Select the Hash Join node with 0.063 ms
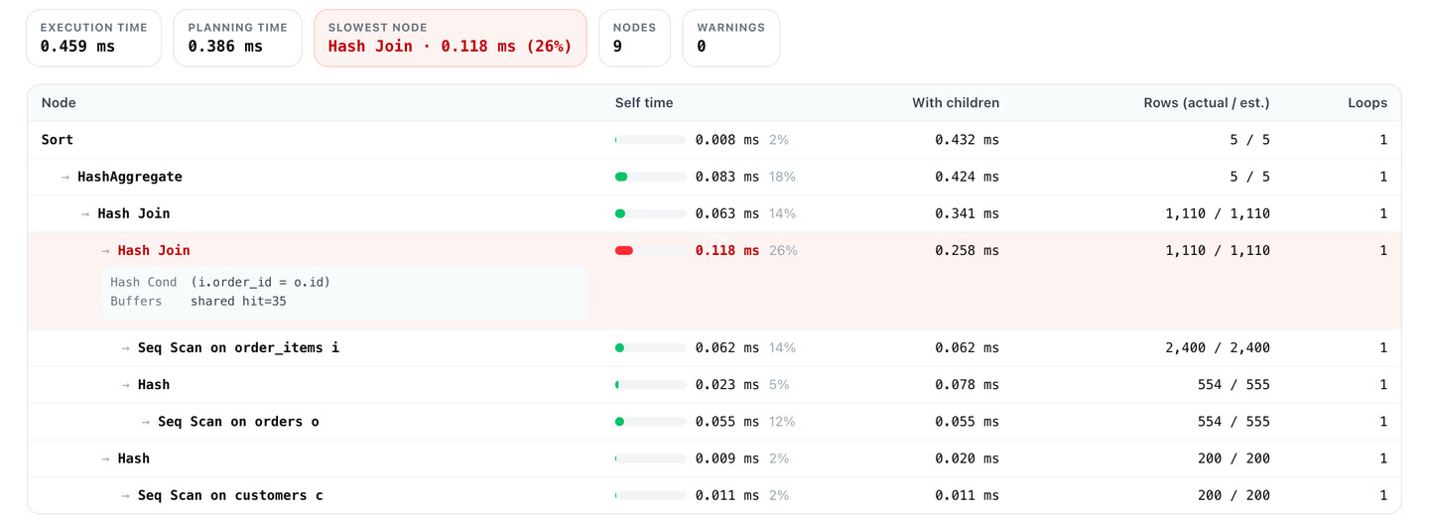The height and width of the screenshot is (520, 1429). click(x=714, y=213)
